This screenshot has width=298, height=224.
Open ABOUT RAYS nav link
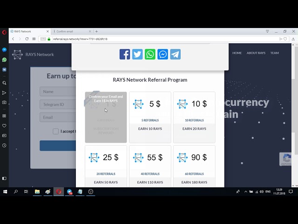point(256,53)
